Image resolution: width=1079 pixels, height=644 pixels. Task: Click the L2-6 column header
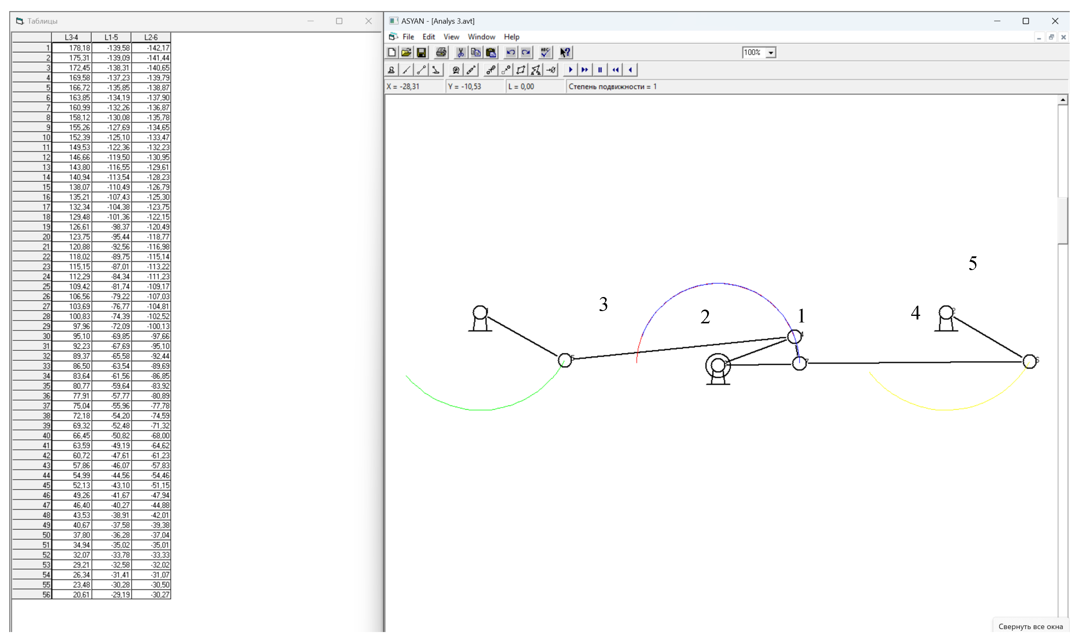click(151, 37)
